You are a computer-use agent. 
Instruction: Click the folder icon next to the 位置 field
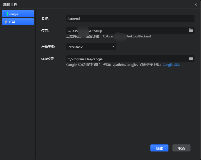(x=191, y=30)
